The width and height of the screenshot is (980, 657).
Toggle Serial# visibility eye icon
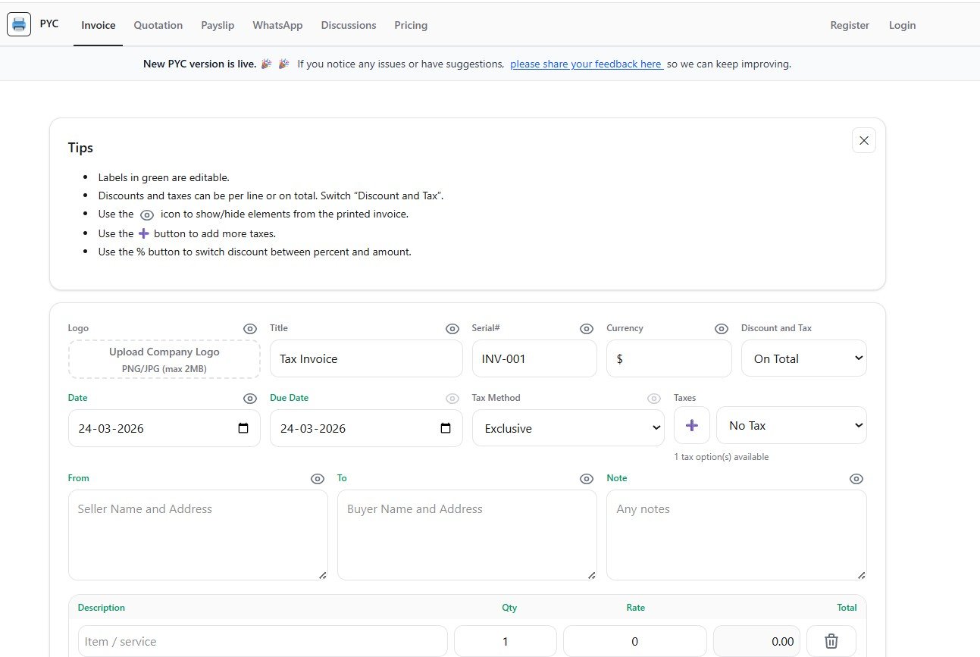(587, 329)
